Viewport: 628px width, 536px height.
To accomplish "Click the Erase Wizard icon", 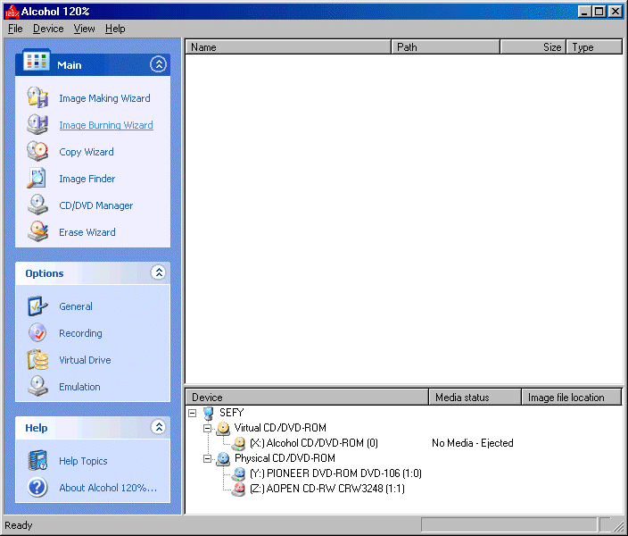I will pyautogui.click(x=37, y=232).
